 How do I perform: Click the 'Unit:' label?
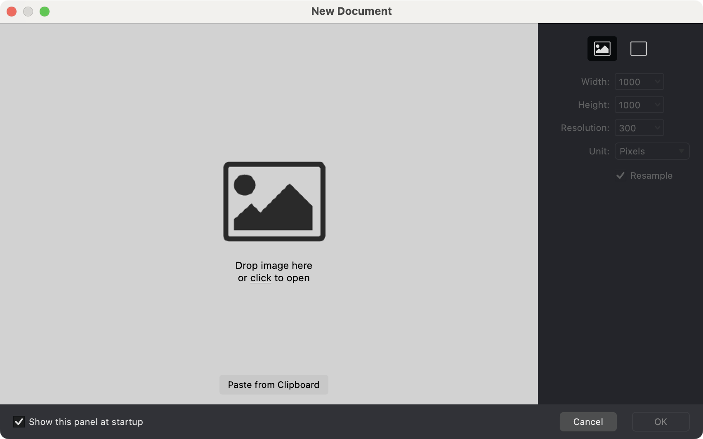[x=599, y=151]
